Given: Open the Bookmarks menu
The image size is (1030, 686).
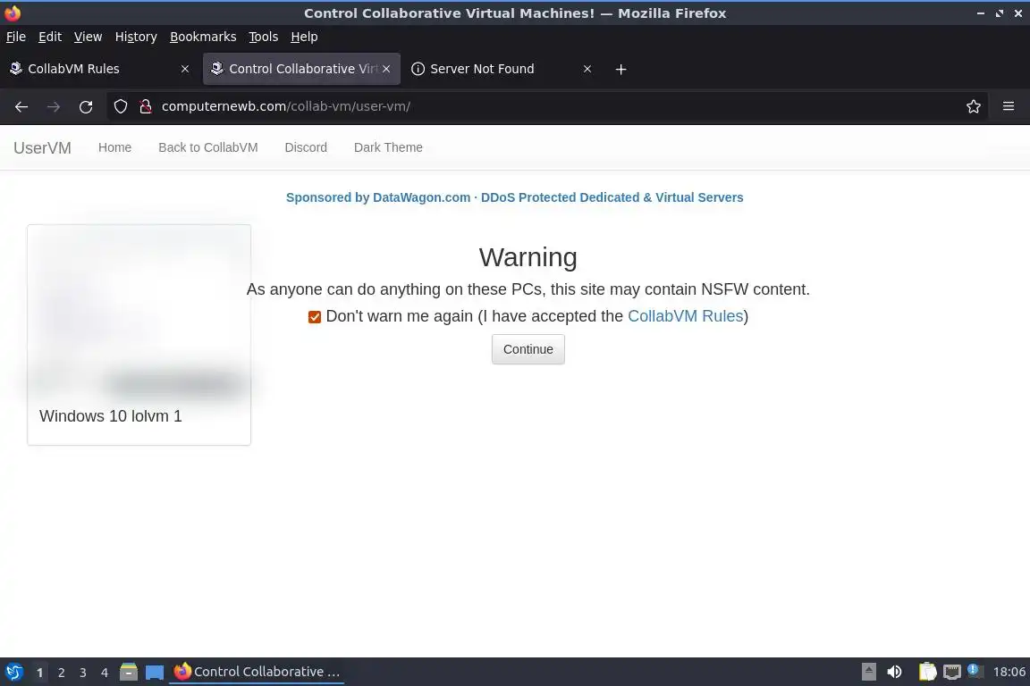Looking at the screenshot, I should coord(203,37).
